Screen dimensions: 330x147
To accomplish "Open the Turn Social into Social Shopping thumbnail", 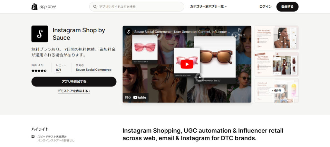I will pos(276,38).
